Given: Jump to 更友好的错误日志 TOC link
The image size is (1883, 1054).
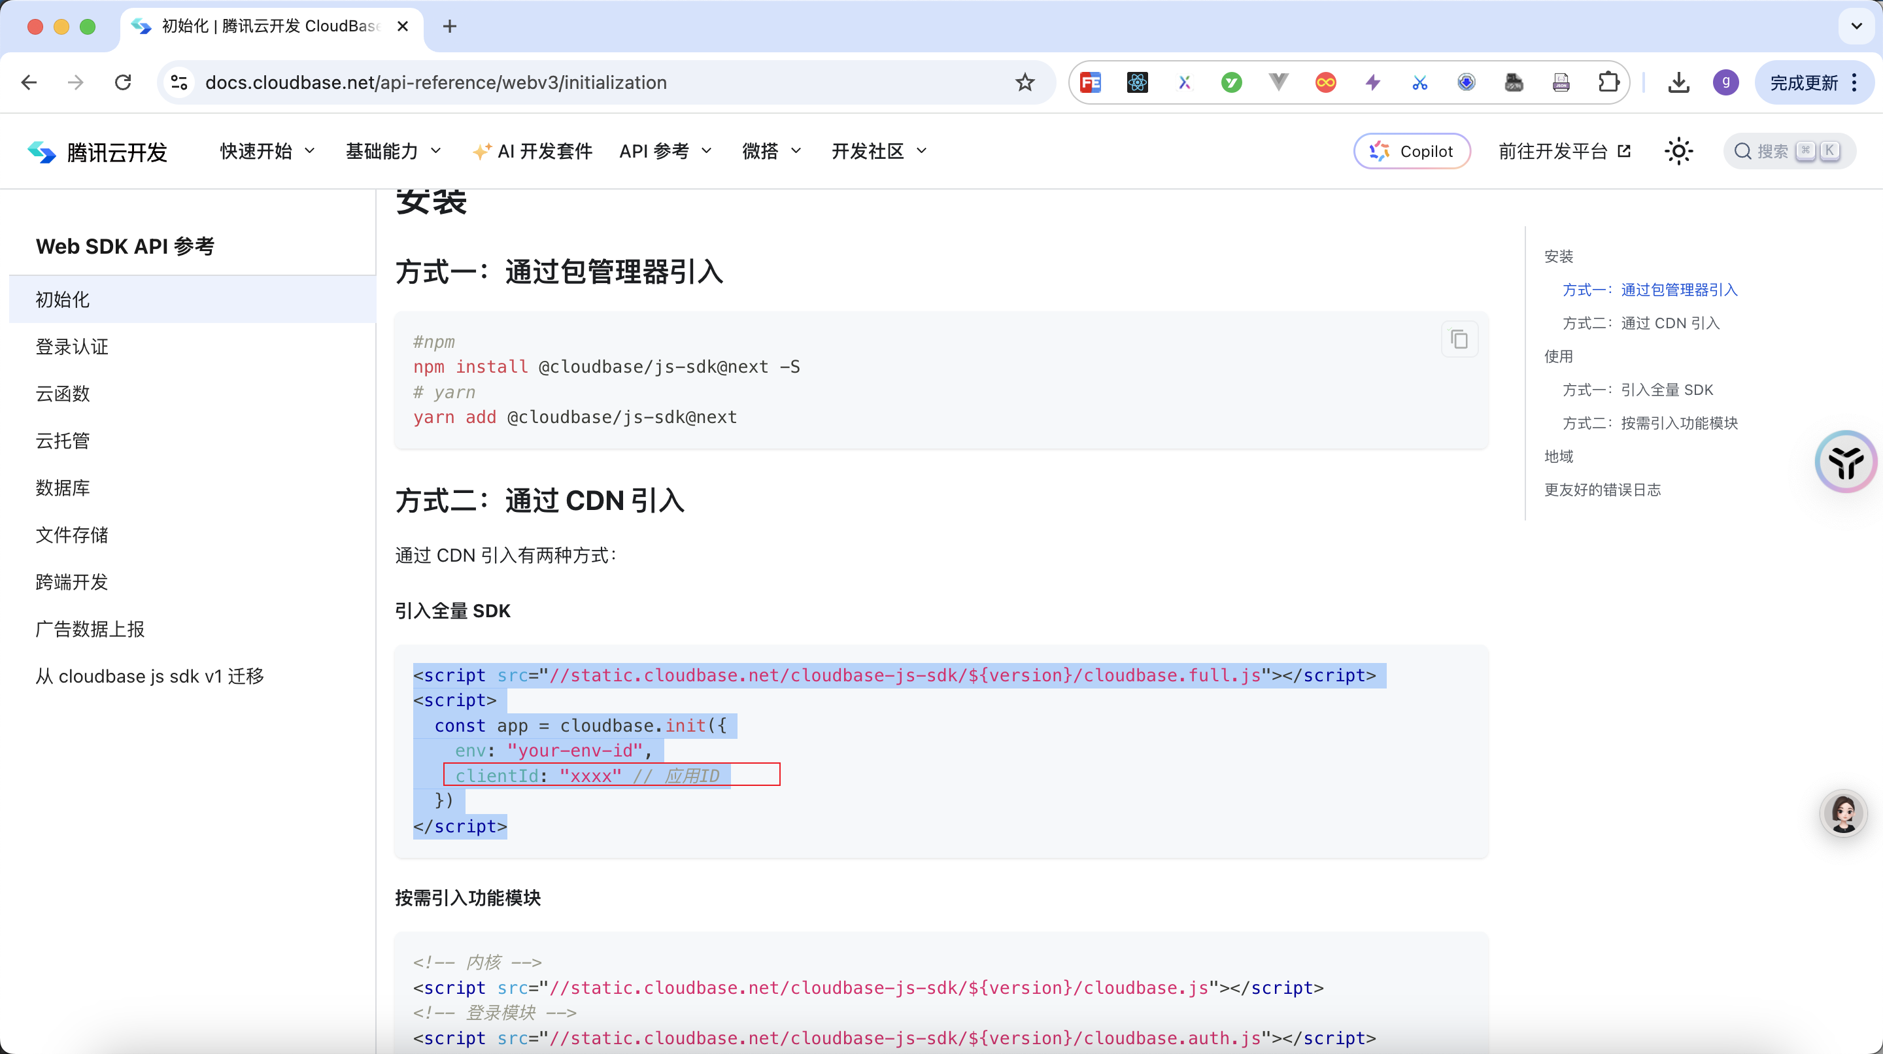Looking at the screenshot, I should pos(1603,490).
